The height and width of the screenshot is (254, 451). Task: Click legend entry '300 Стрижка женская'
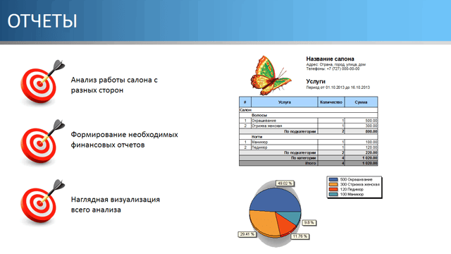(360, 184)
